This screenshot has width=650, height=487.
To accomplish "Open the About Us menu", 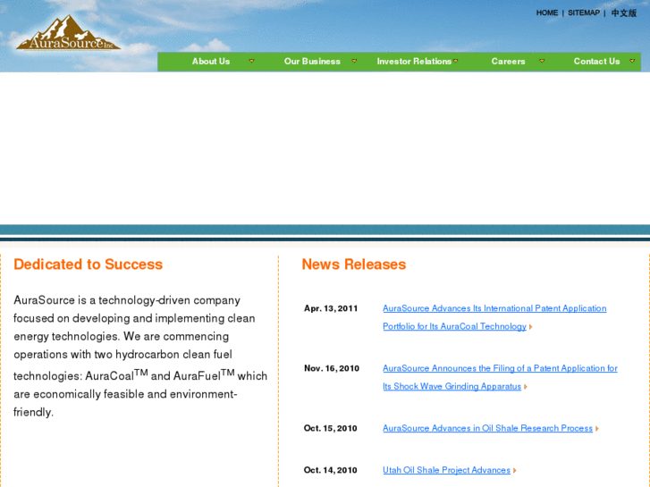I will 211,62.
